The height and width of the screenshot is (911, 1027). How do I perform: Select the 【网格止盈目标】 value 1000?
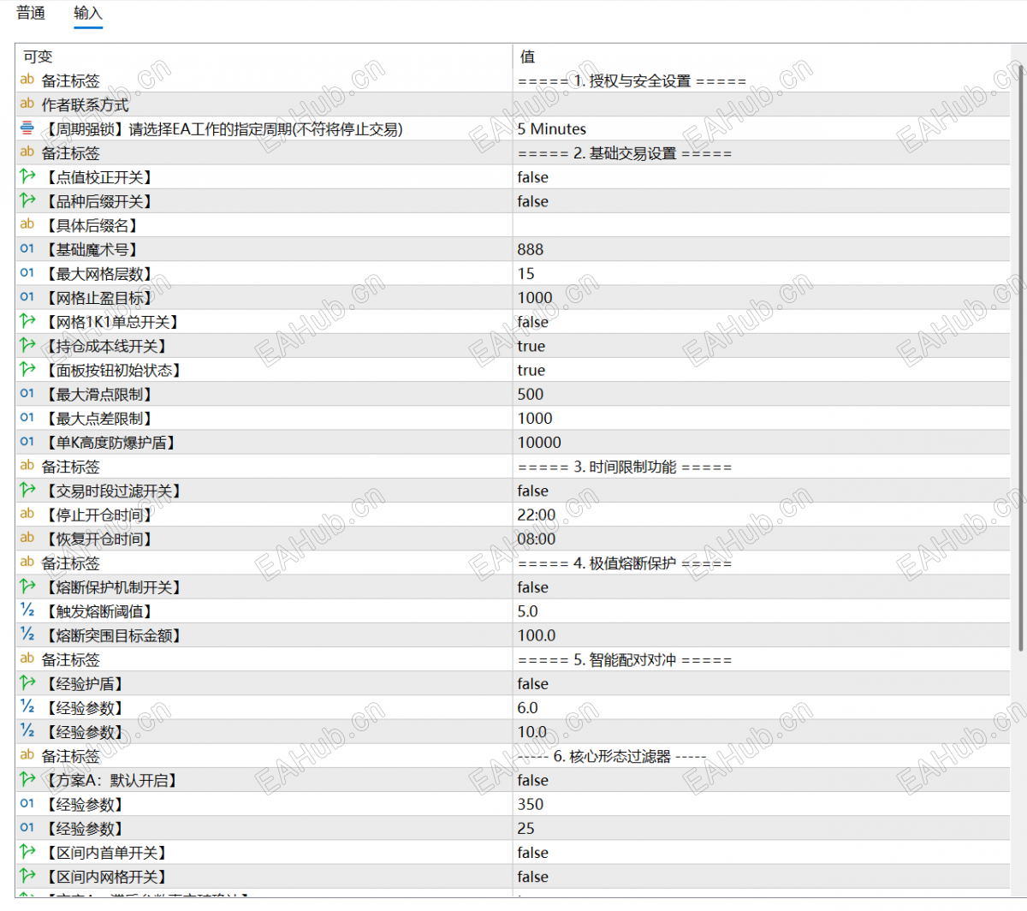[x=535, y=297]
